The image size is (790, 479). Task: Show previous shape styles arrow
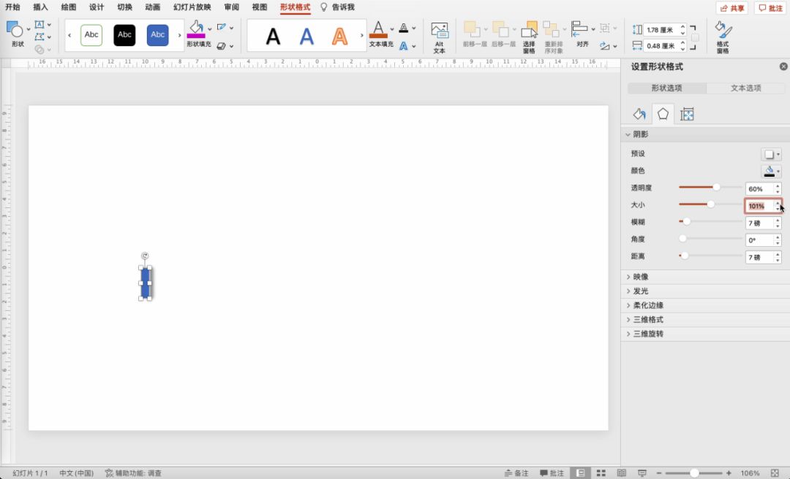coord(69,35)
